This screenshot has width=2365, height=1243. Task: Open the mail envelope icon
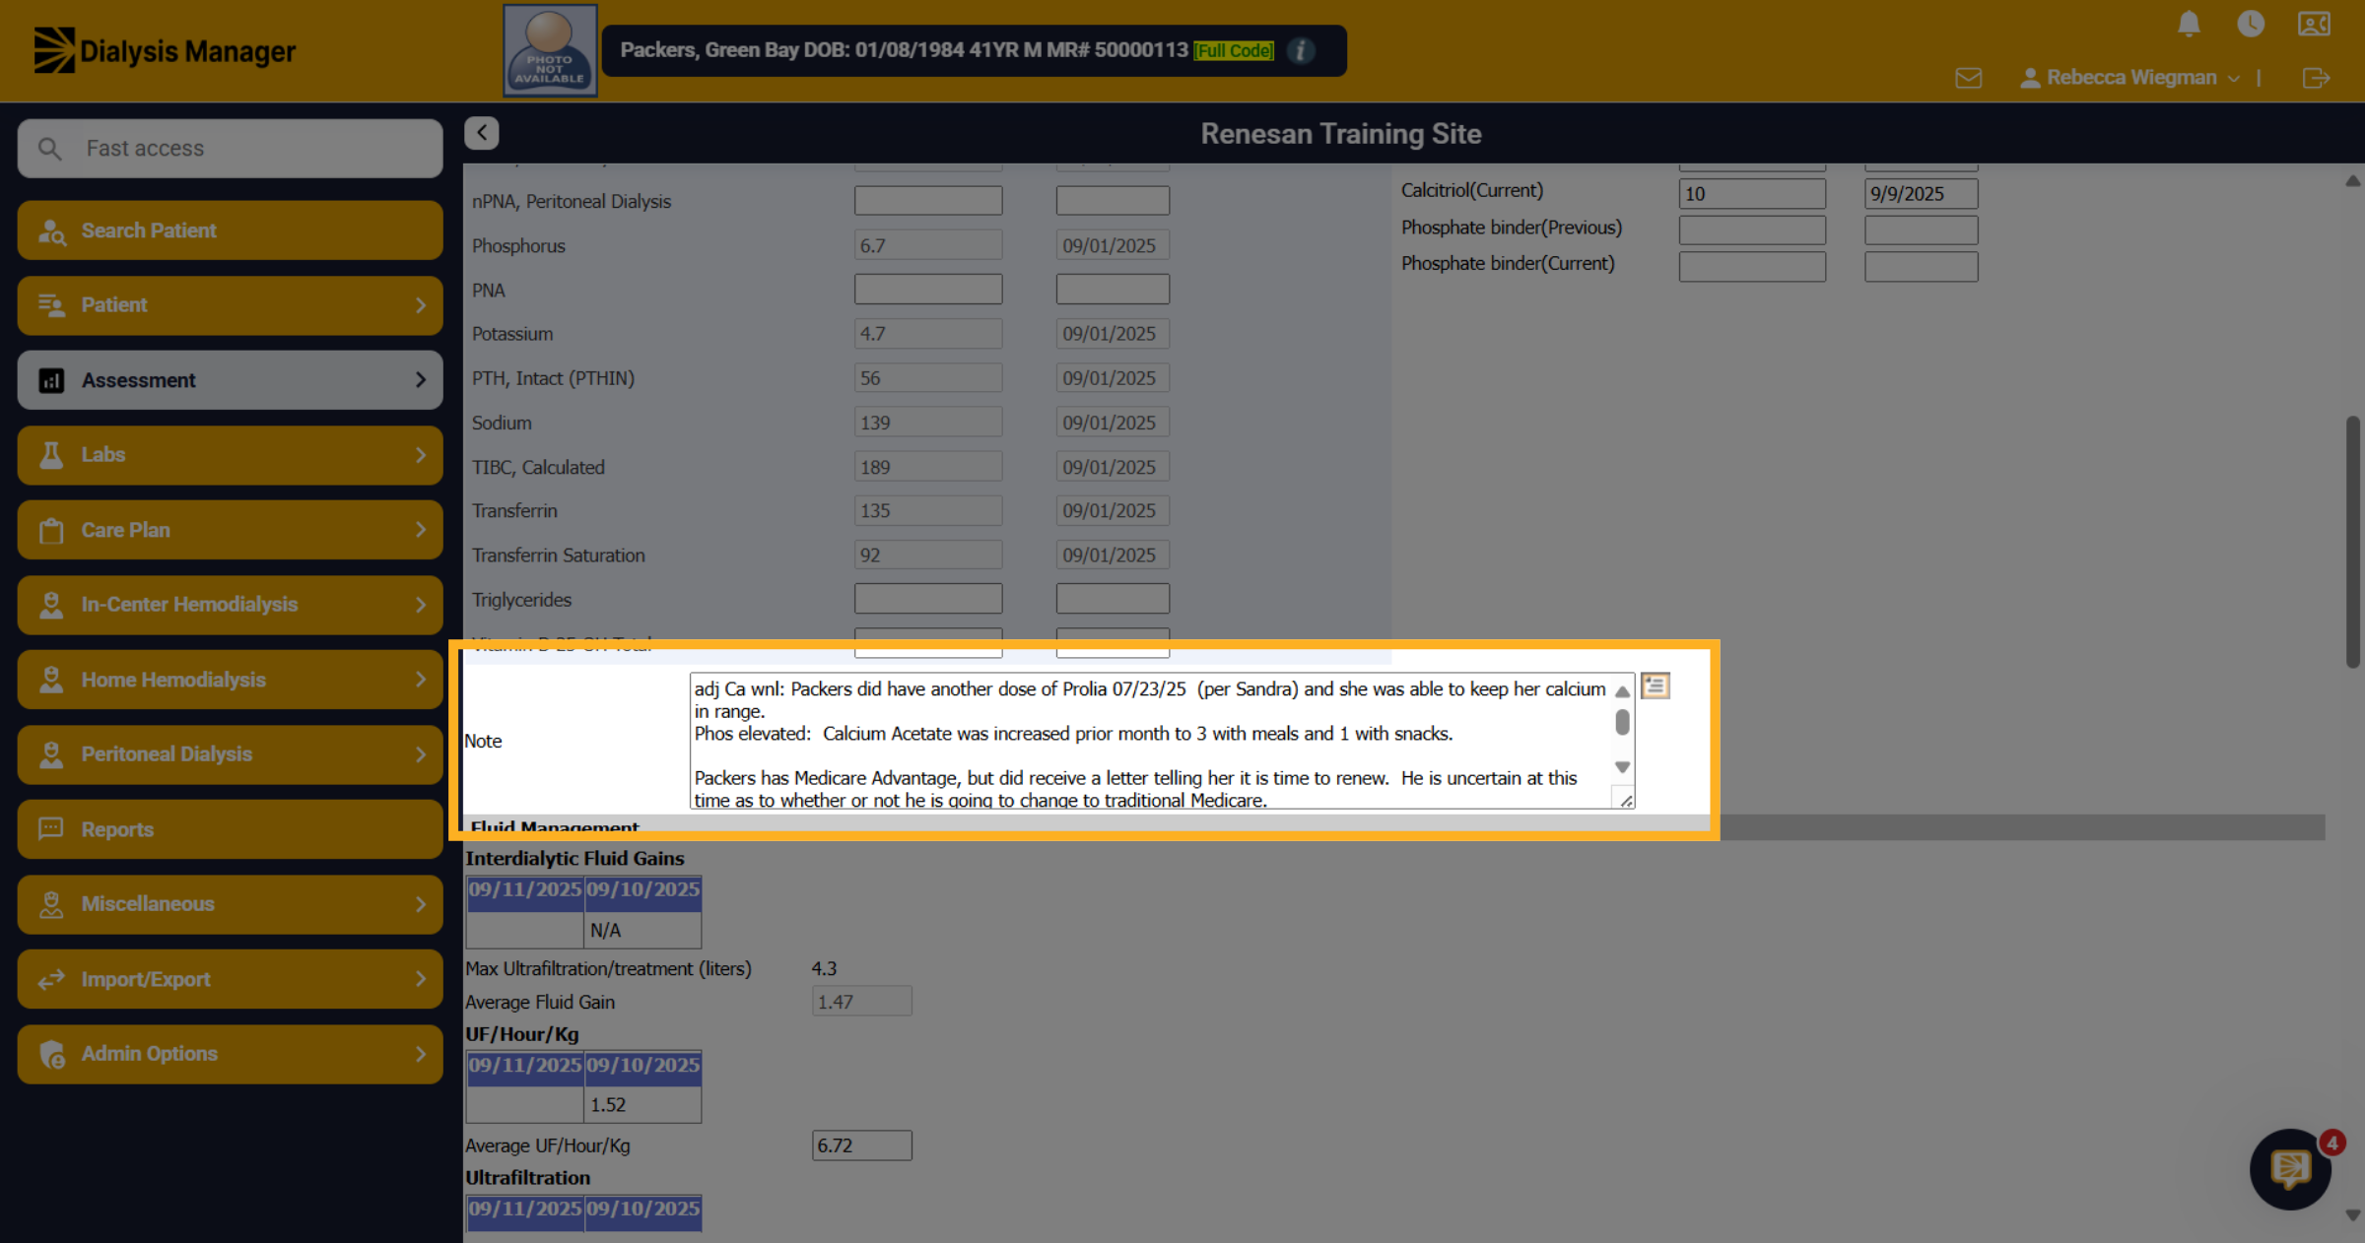tap(1968, 78)
